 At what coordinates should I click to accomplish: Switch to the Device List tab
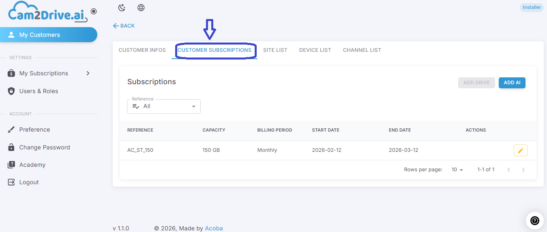(315, 50)
